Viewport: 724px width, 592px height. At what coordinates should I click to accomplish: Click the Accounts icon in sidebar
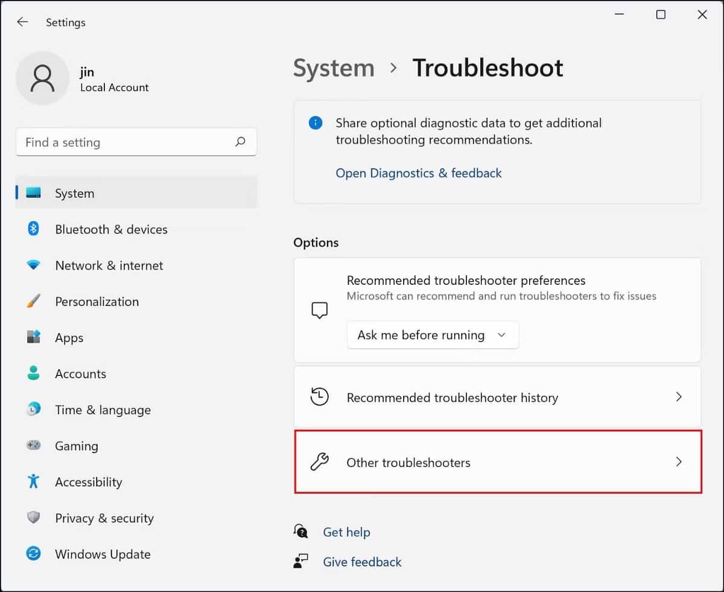point(33,374)
